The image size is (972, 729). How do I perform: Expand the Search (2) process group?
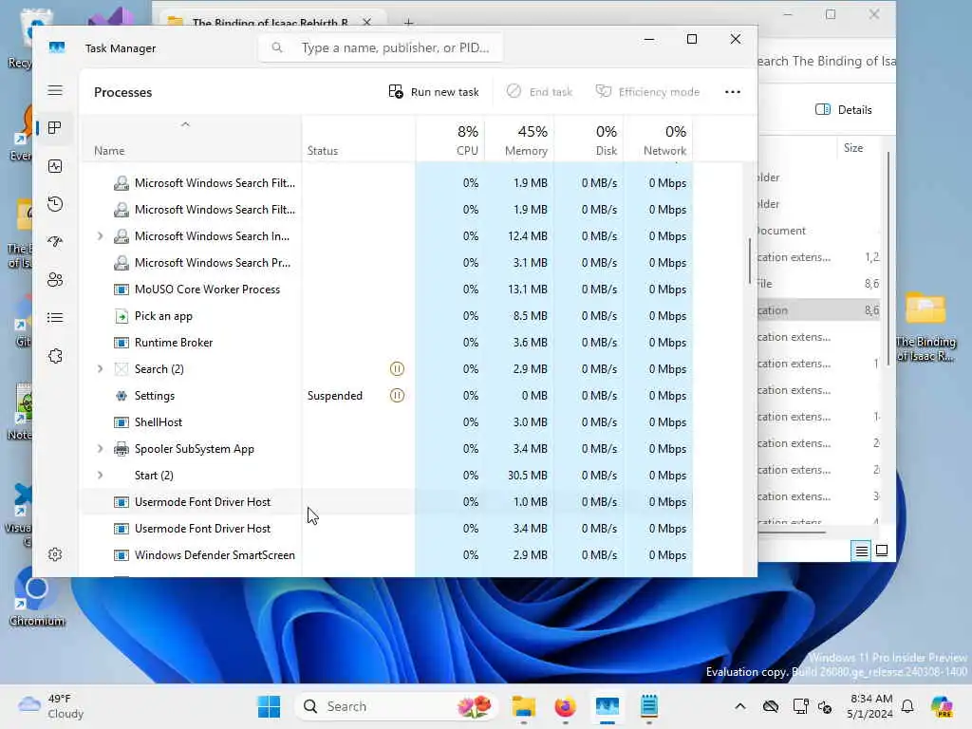(100, 369)
